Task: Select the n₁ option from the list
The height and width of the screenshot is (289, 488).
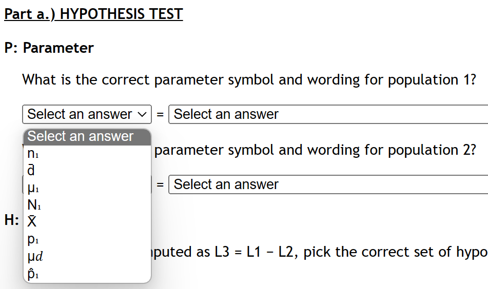Action: [x=33, y=153]
